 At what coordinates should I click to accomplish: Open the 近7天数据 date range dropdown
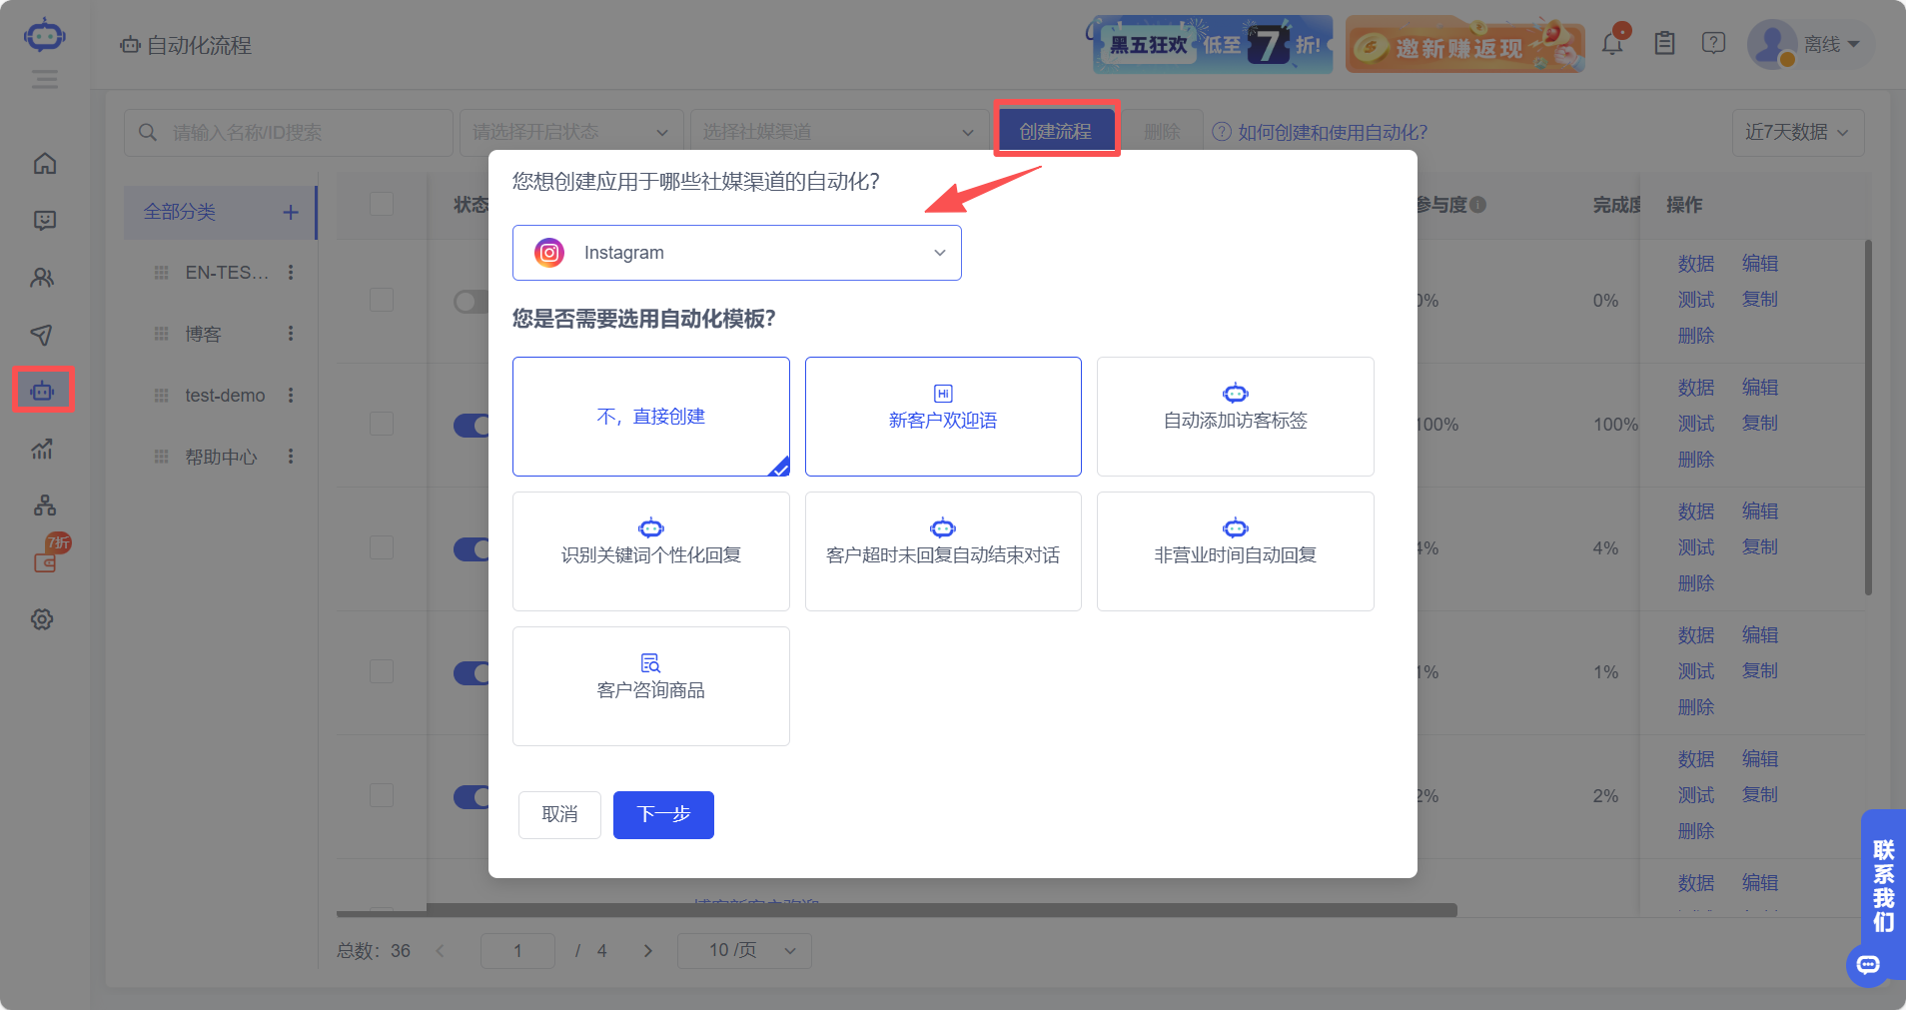tap(1798, 133)
